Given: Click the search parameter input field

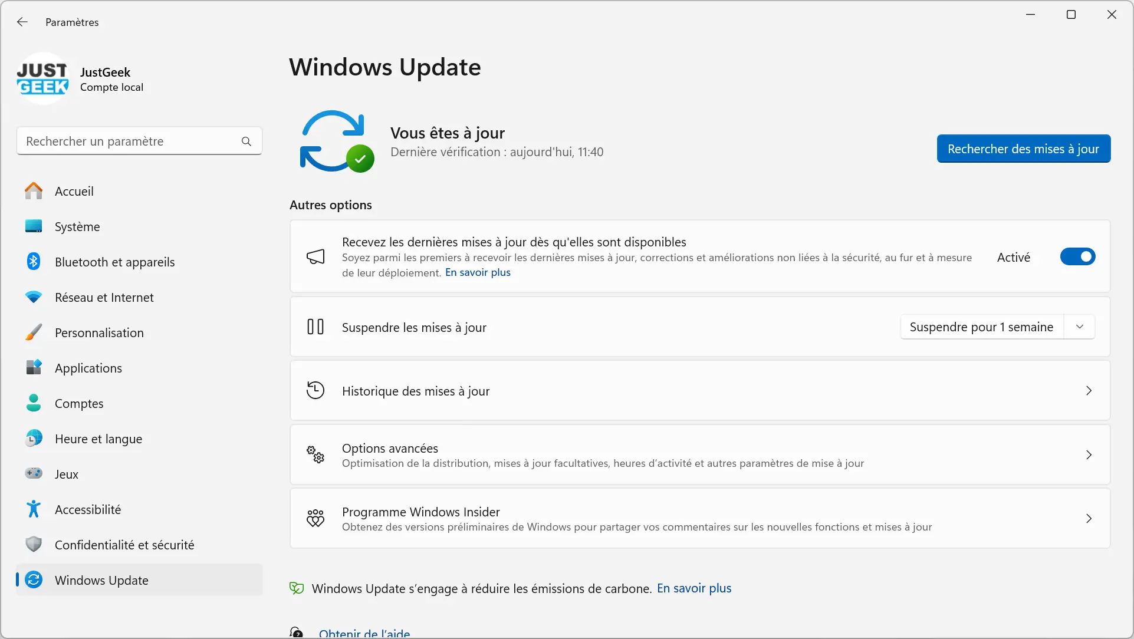Looking at the screenshot, I should [x=139, y=141].
